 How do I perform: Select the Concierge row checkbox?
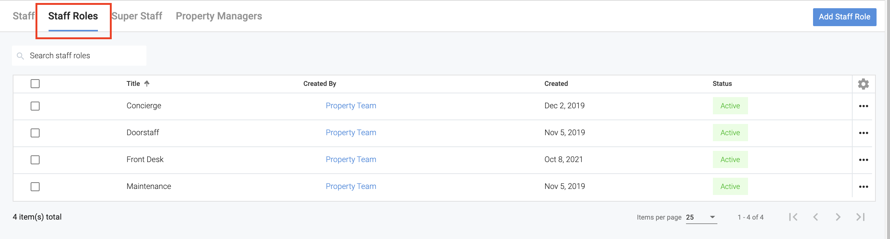point(35,106)
